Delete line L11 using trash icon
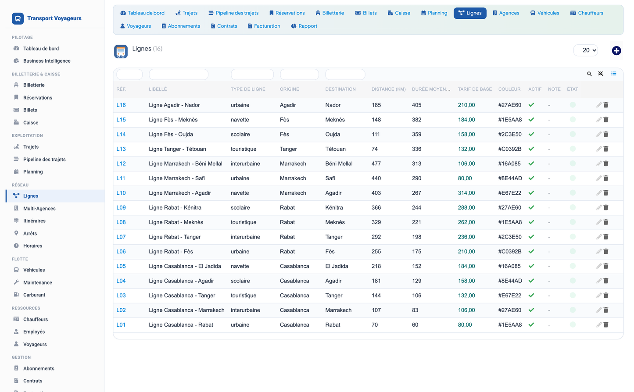The height and width of the screenshot is (392, 634). (x=606, y=178)
